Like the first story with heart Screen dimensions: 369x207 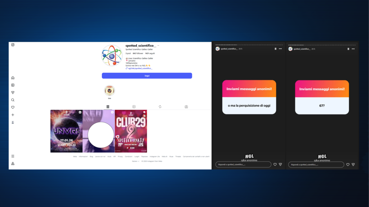point(275,165)
